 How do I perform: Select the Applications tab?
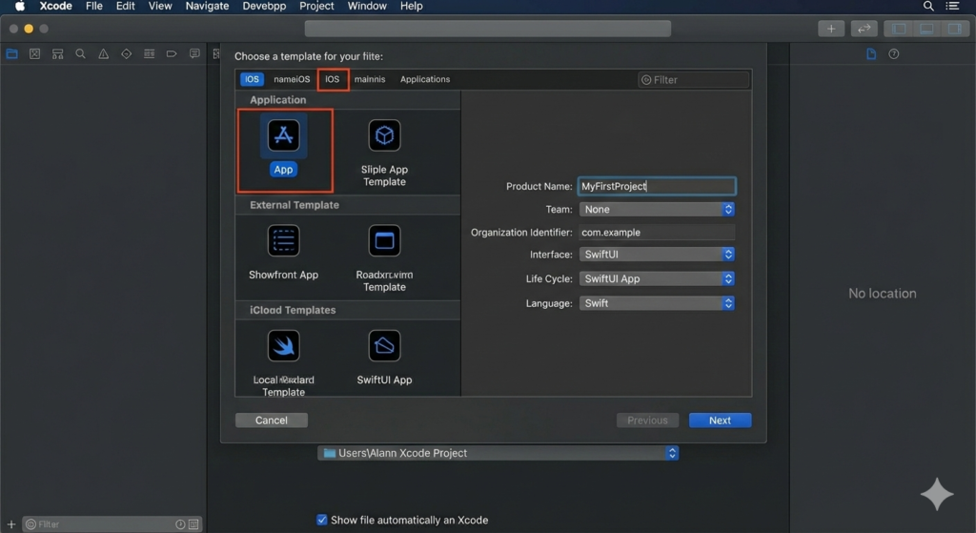(425, 79)
